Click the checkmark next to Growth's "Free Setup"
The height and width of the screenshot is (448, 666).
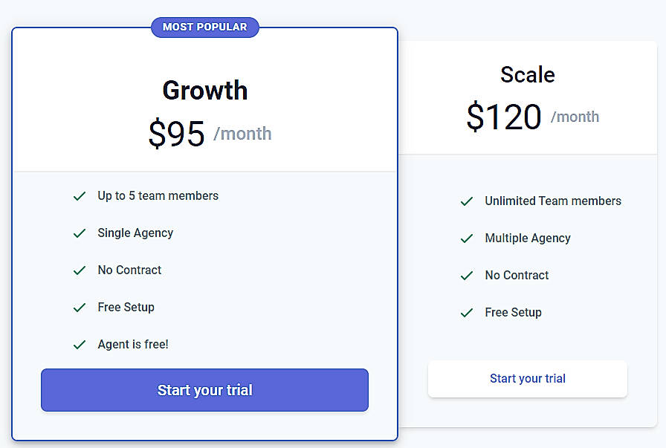pos(80,308)
